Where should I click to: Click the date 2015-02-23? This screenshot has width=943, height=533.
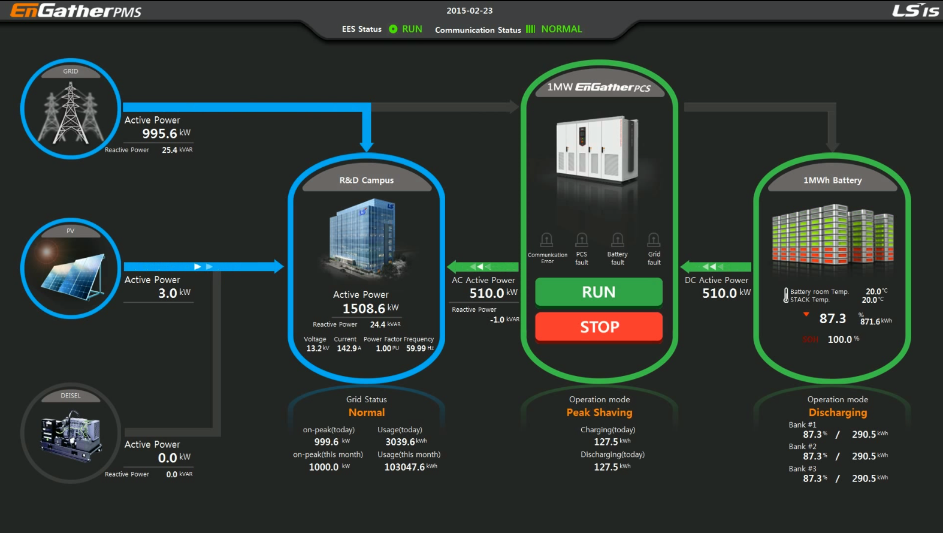click(x=470, y=11)
